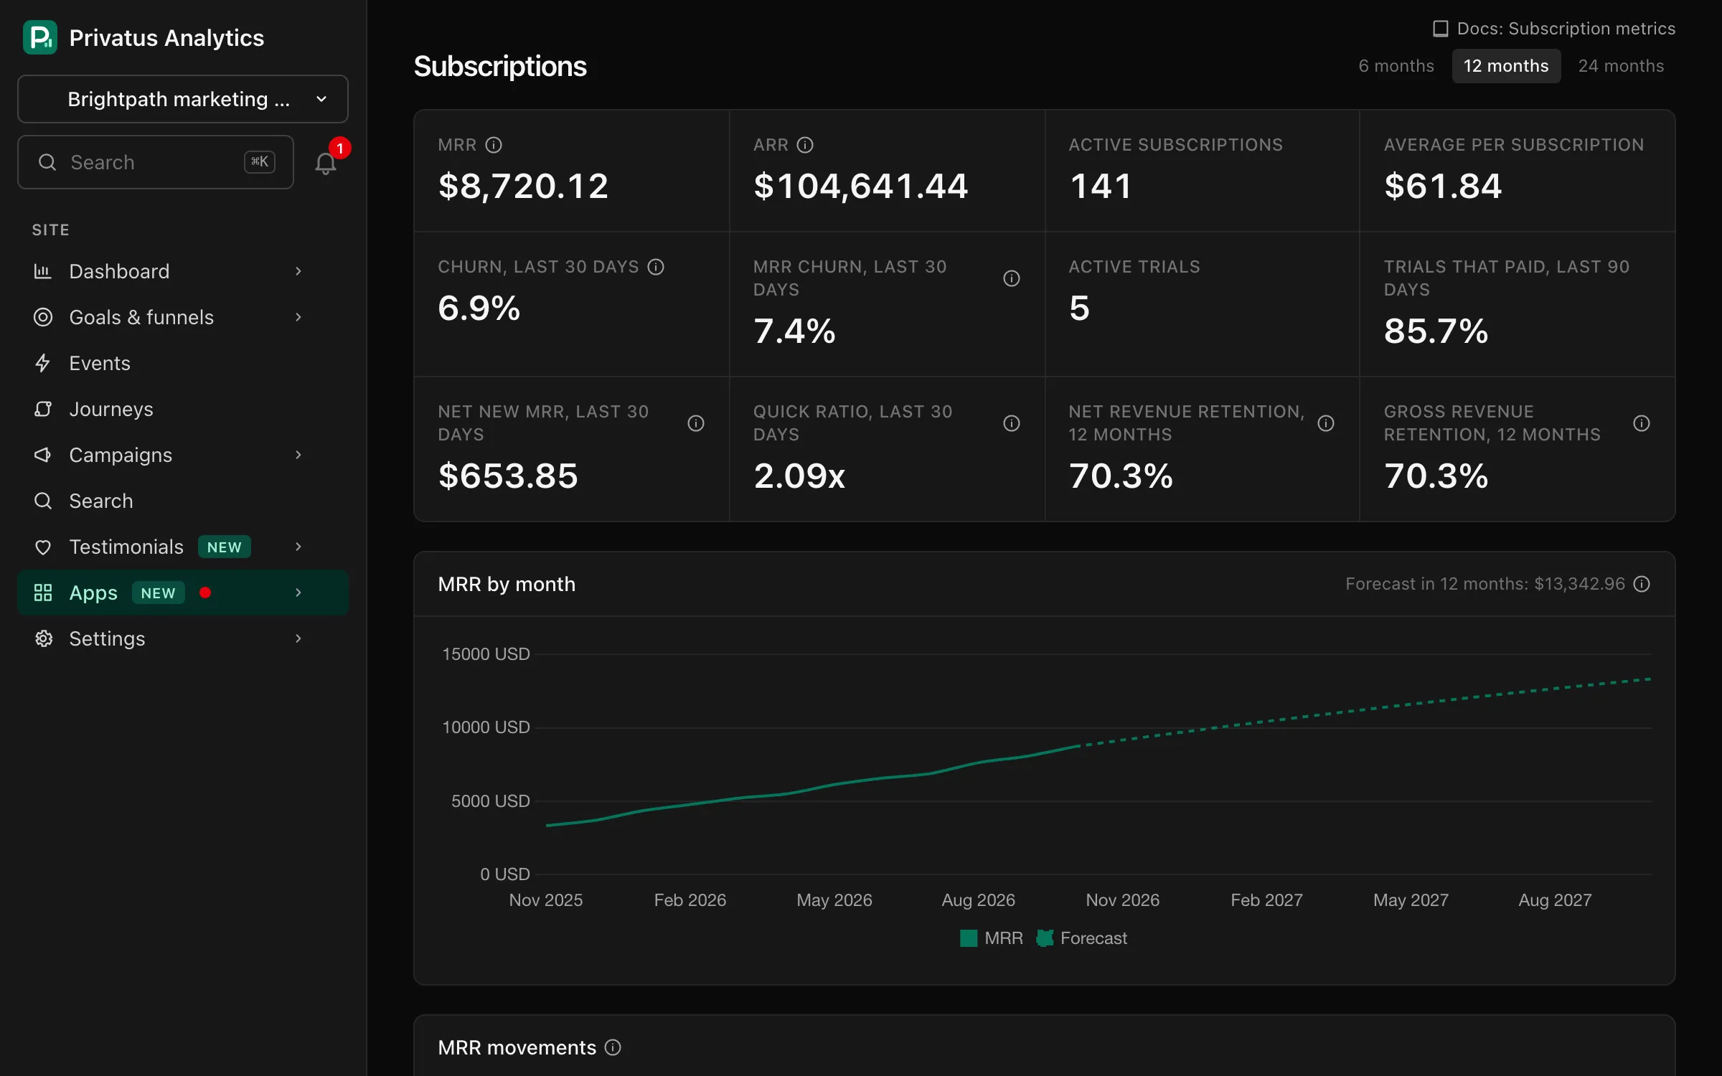Show info for Gross revenue retention
This screenshot has width=1722, height=1076.
pyautogui.click(x=1642, y=423)
